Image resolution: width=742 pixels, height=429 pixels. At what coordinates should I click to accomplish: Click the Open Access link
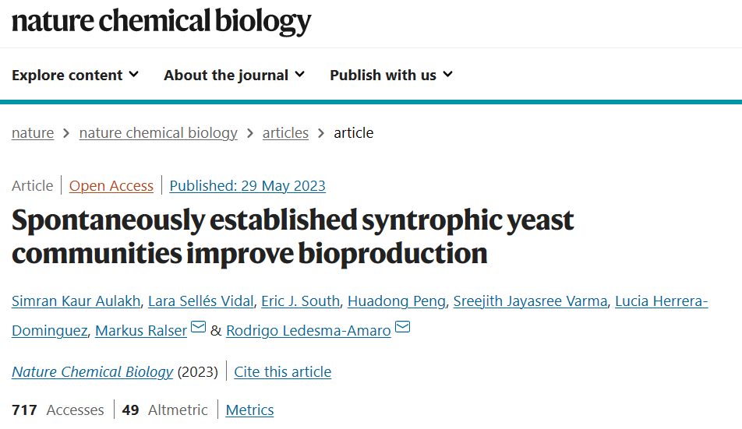(111, 186)
